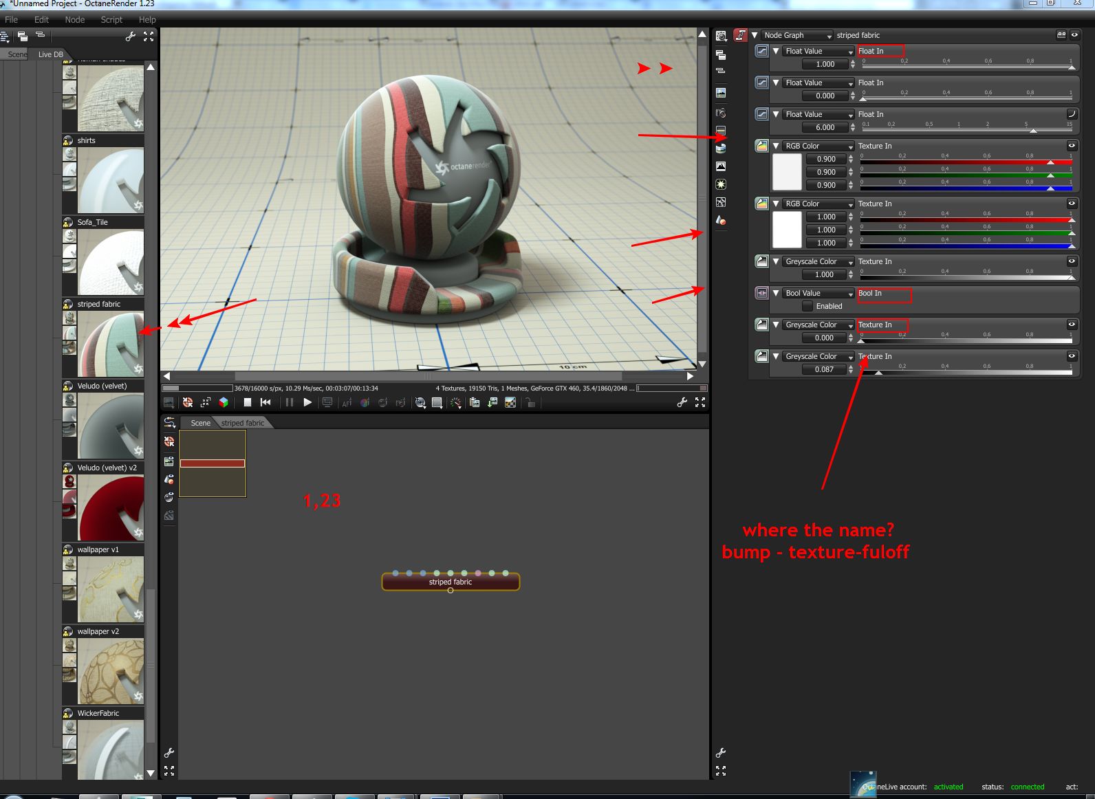Screen dimensions: 1095x799
Task: Toggle eye on 0.900 RGB Color row
Action: pyautogui.click(x=1072, y=146)
